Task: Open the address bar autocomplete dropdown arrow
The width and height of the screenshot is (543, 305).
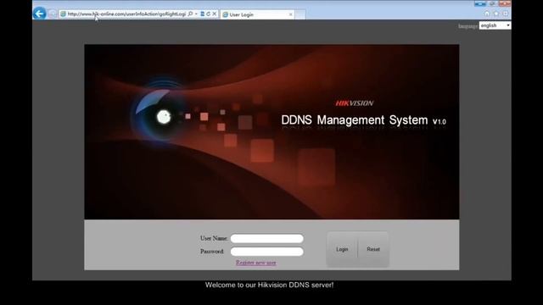Action: pos(196,14)
